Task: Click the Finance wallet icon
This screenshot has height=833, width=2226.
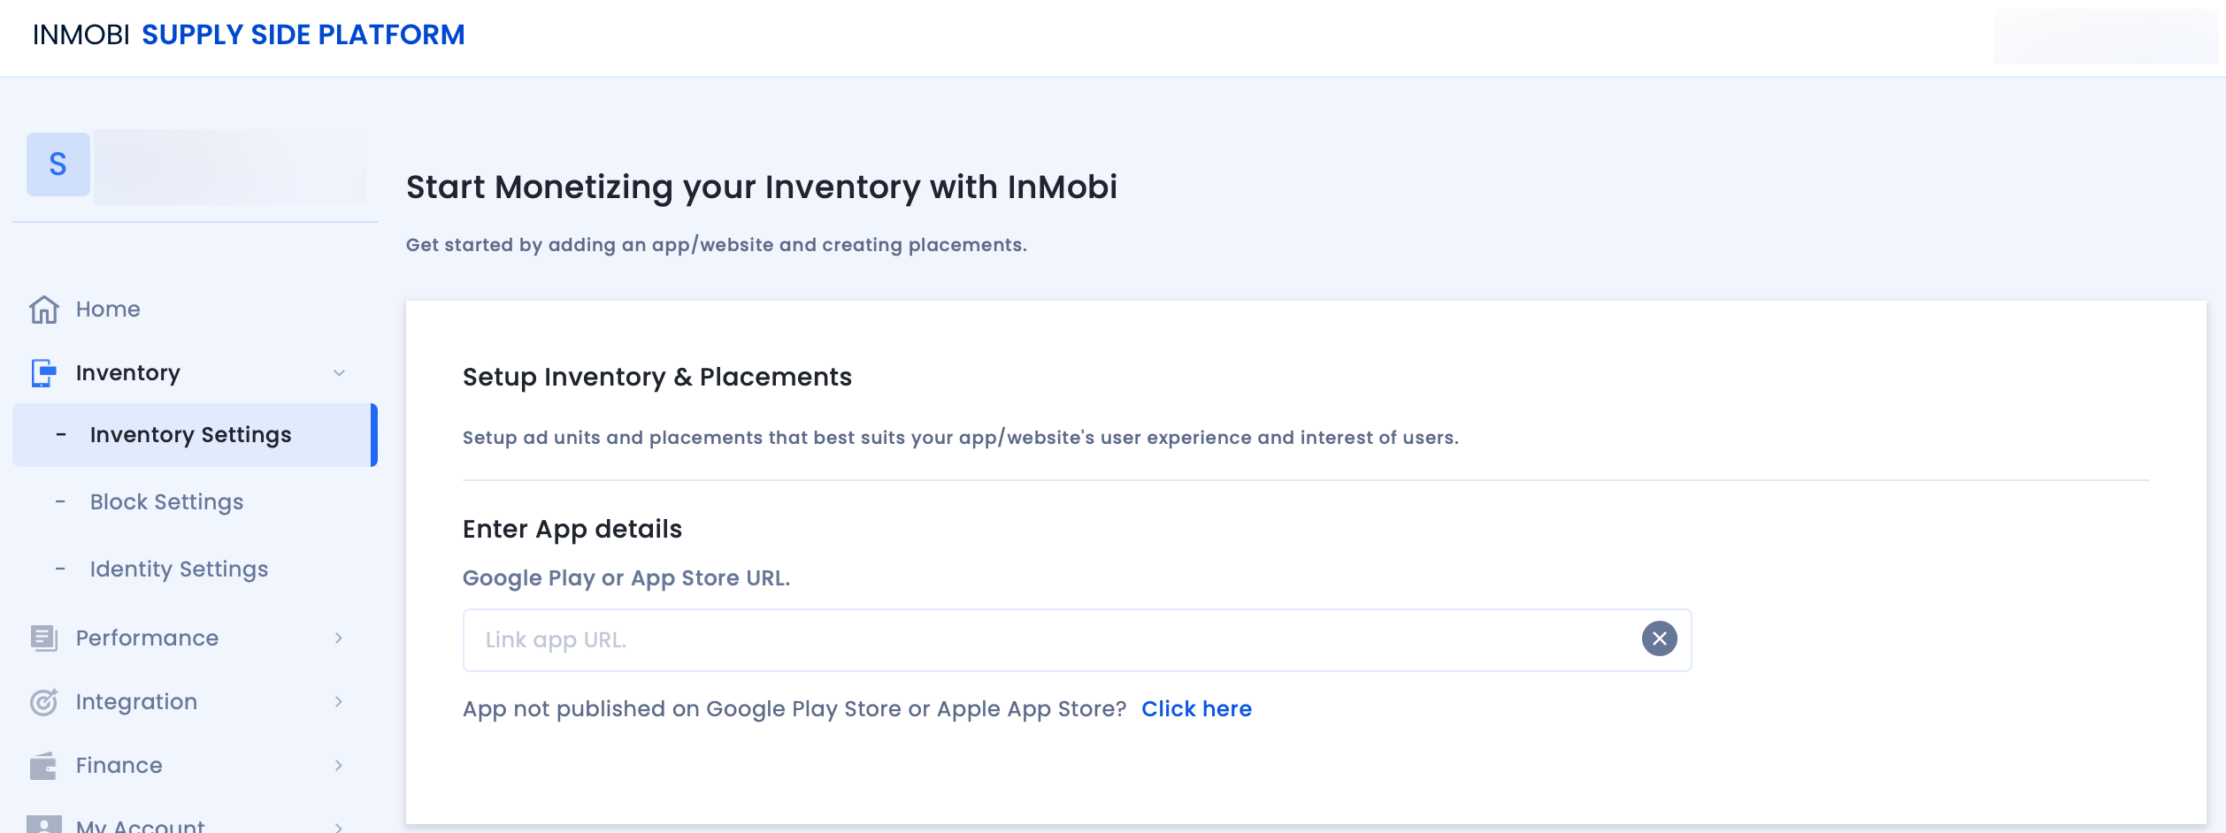Action: point(43,765)
